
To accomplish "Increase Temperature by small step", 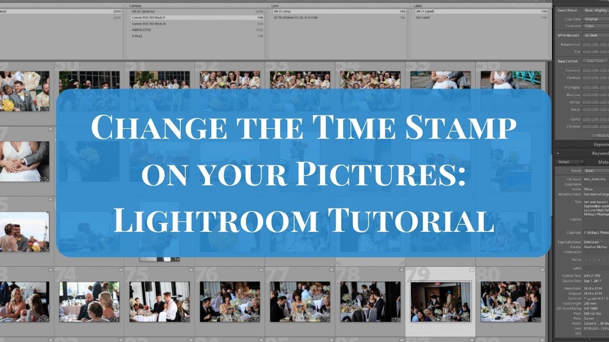I will (603, 44).
